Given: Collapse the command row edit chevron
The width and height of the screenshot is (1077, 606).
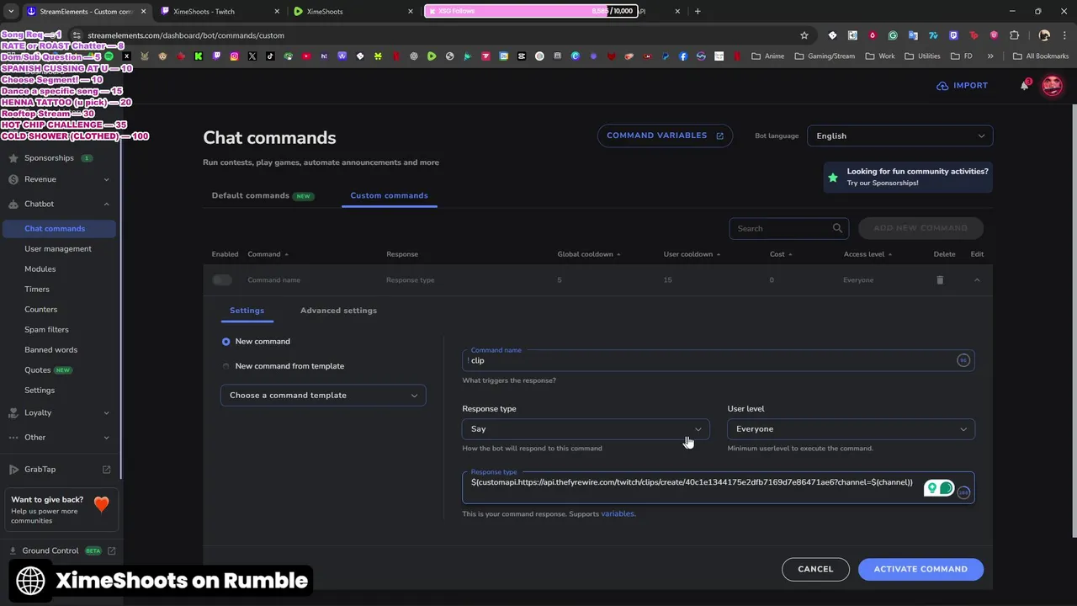Looking at the screenshot, I should point(977,280).
